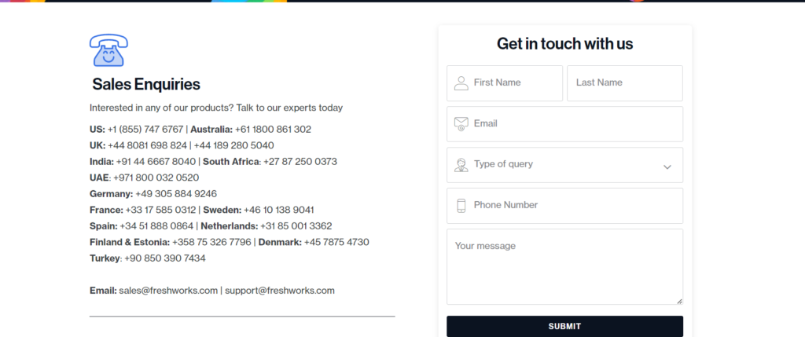The height and width of the screenshot is (337, 805).
Task: Click inside the Your message text area
Action: [564, 267]
